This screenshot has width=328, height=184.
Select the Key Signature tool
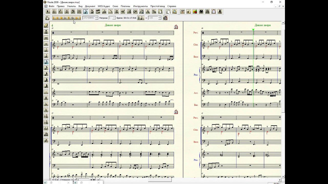click(60, 11)
